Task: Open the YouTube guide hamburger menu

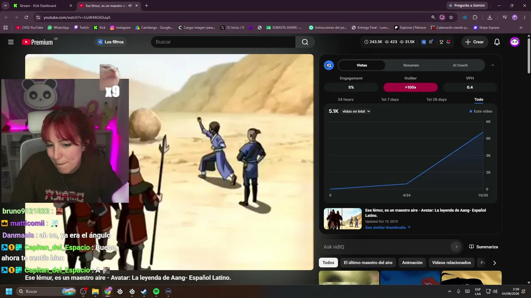Action: click(11, 42)
